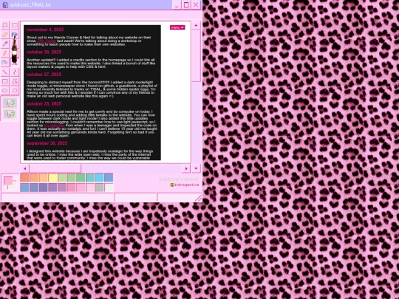This screenshot has width=399, height=299.
Task: Click the horizontal scrollbar right arrow
Action: 186,168
